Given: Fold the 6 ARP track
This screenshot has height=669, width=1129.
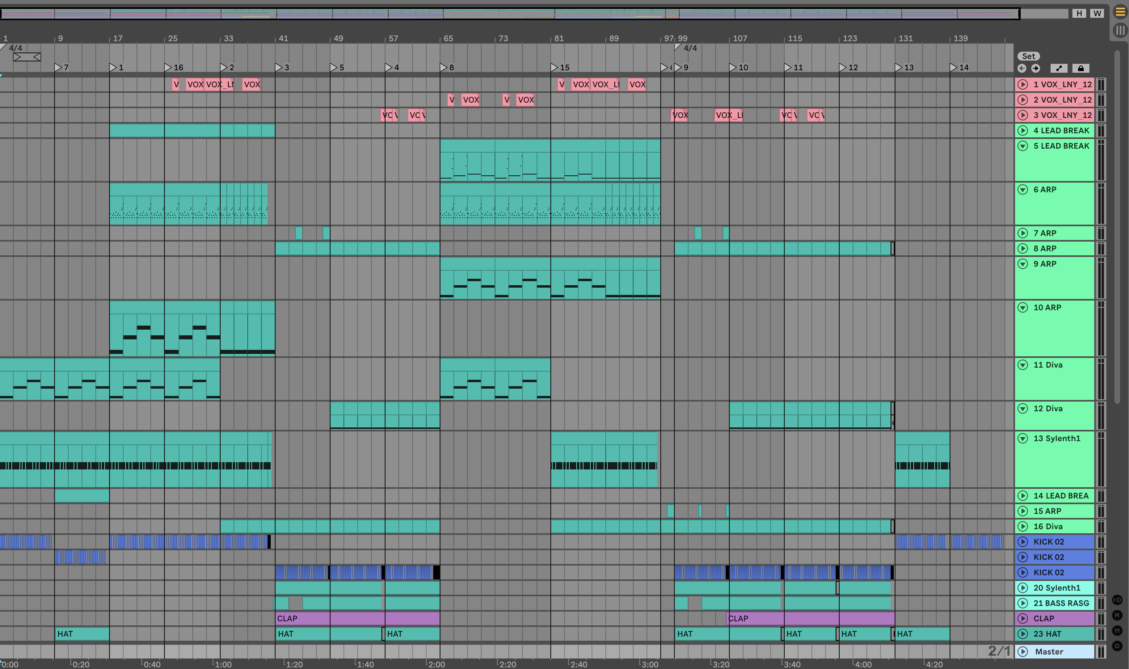Looking at the screenshot, I should [x=1023, y=190].
